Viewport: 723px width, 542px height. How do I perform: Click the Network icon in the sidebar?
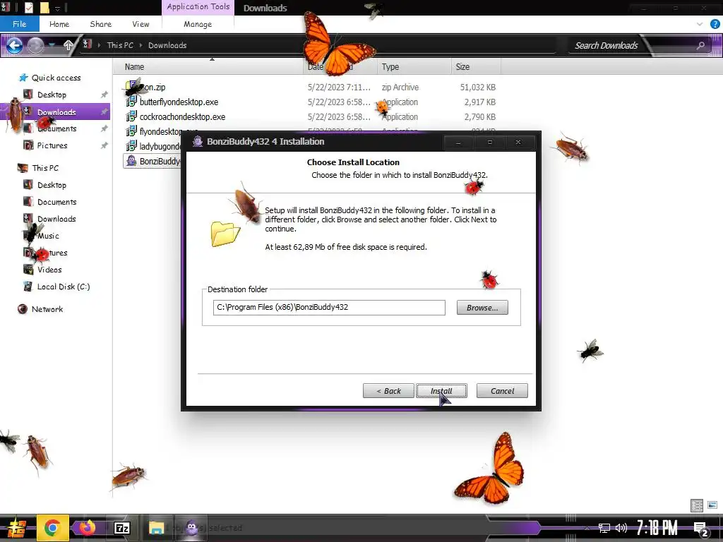coord(23,309)
